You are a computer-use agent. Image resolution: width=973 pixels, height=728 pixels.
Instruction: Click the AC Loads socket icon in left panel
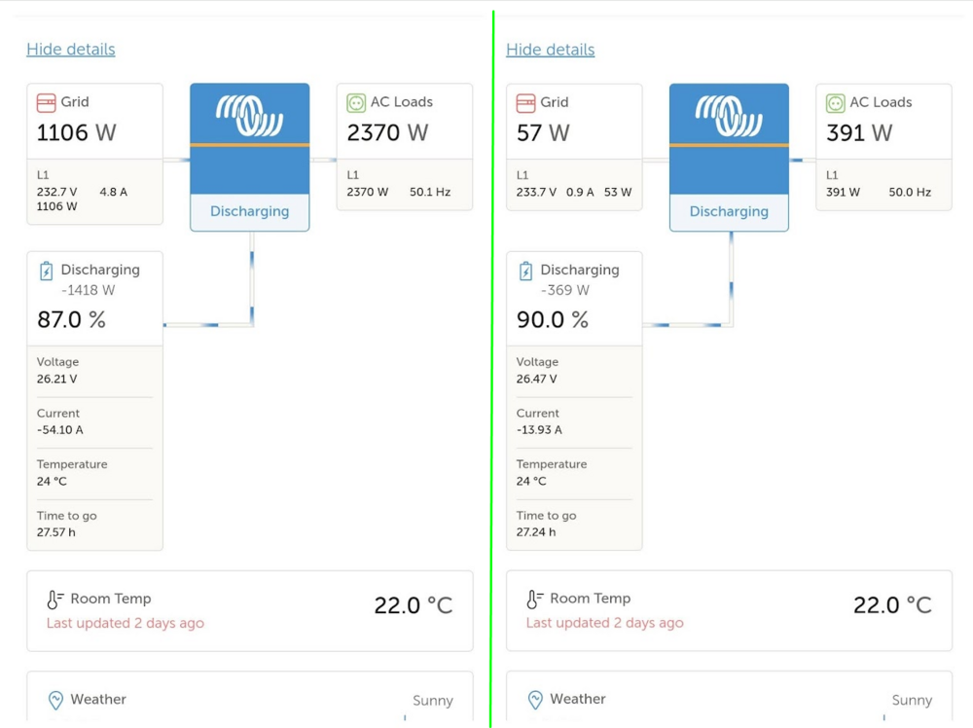tap(356, 102)
